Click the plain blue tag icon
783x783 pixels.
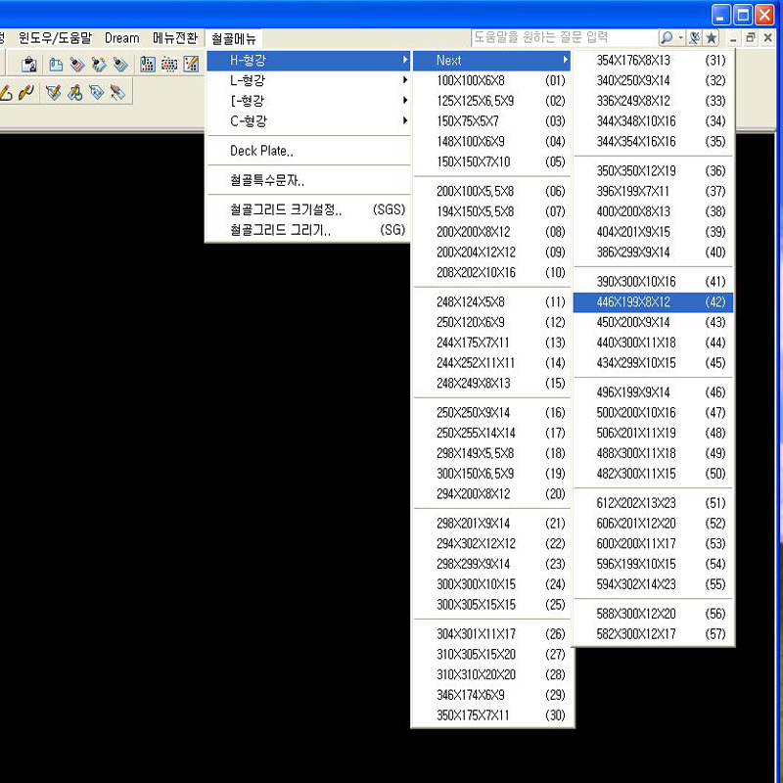(x=96, y=92)
